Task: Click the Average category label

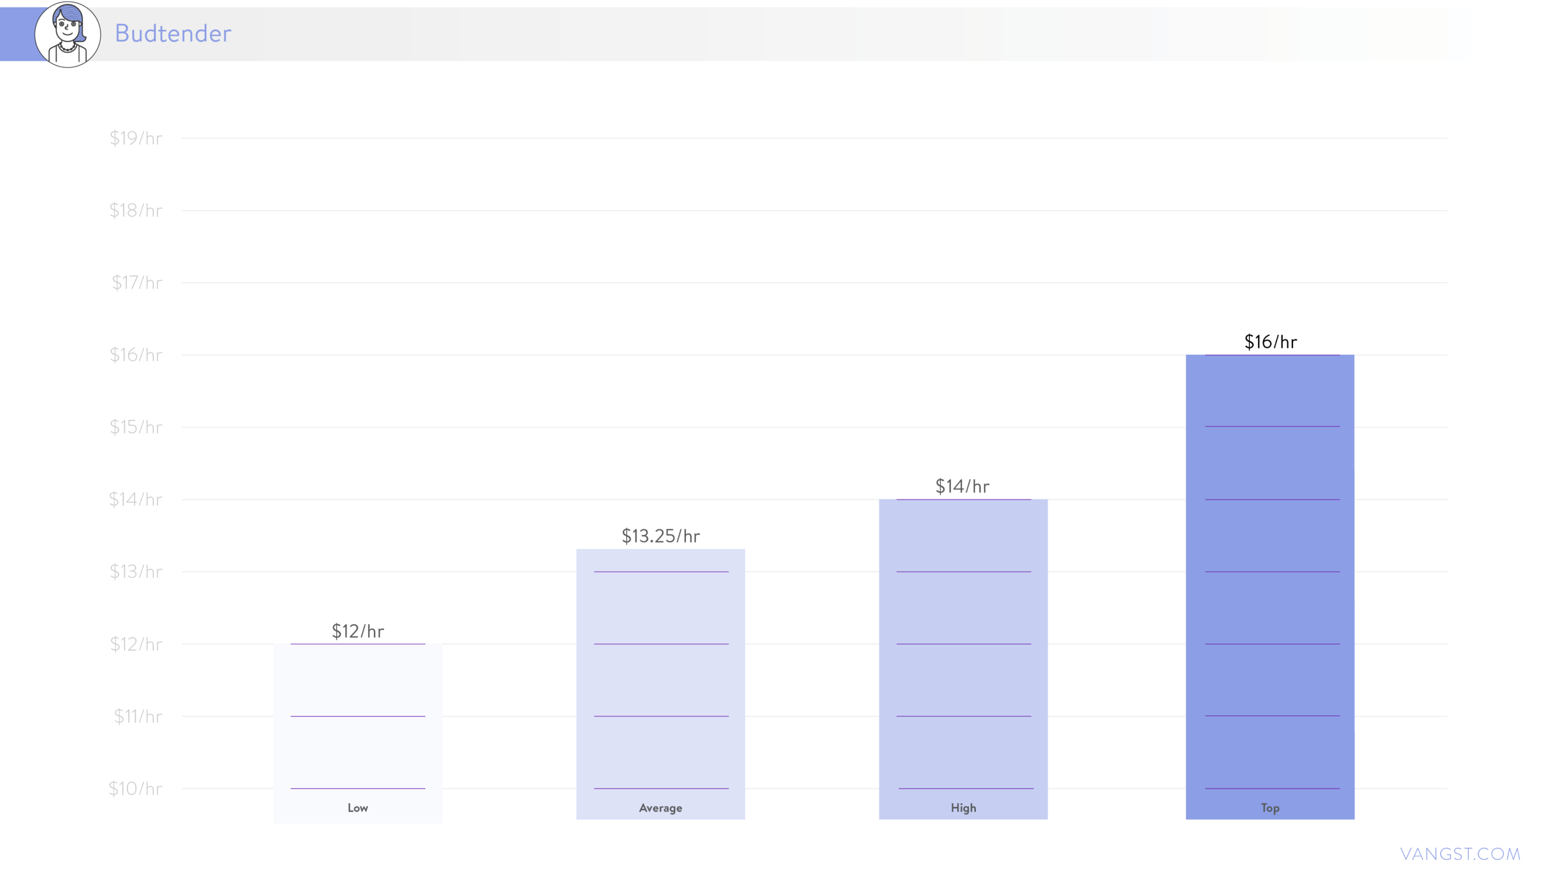Action: click(x=661, y=808)
